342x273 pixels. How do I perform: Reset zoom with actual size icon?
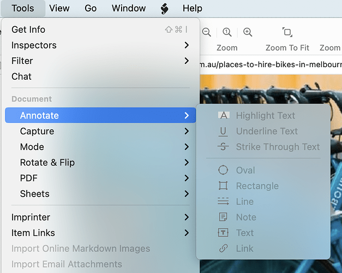(227, 32)
